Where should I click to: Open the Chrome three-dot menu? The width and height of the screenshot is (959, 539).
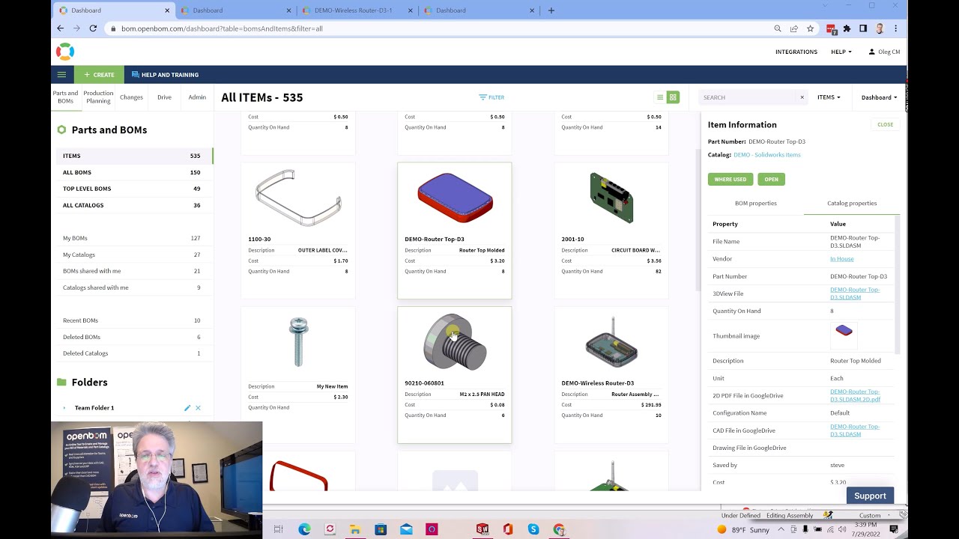click(895, 28)
